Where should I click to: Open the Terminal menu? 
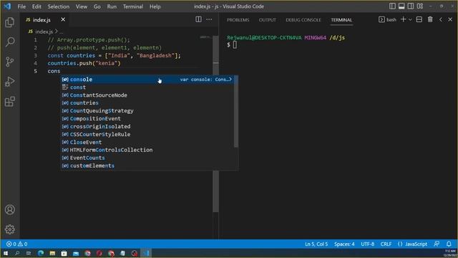(133, 6)
